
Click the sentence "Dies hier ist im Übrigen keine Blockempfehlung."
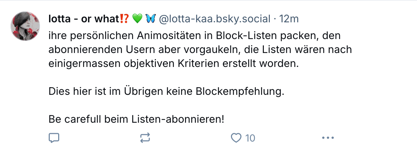[165, 92]
